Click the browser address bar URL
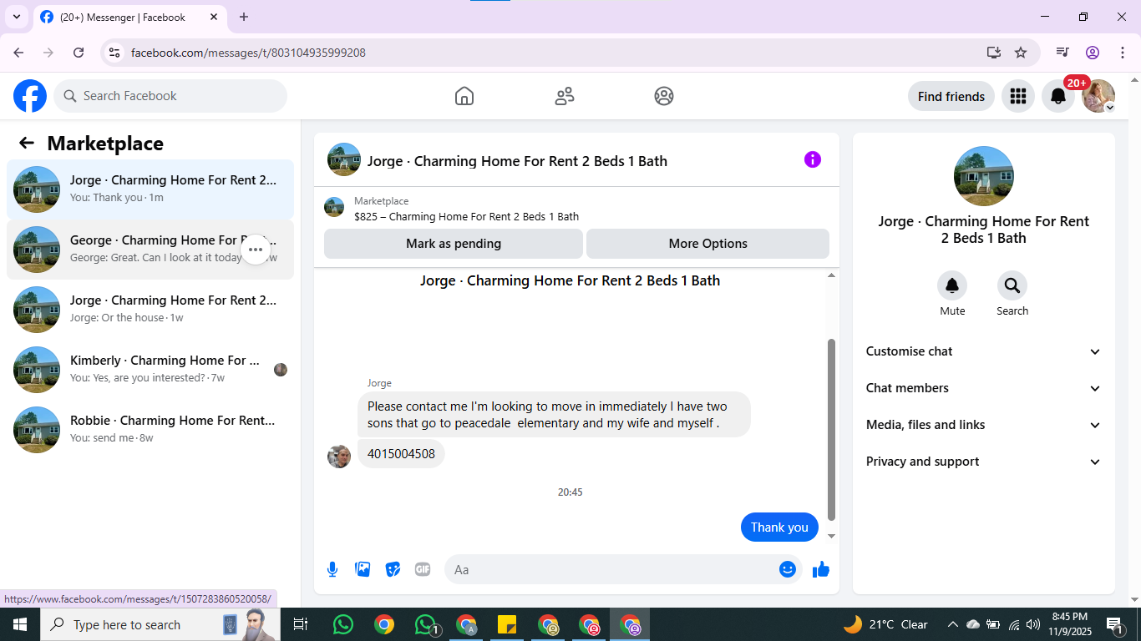Viewport: 1141px width, 641px height. pyautogui.click(x=248, y=53)
